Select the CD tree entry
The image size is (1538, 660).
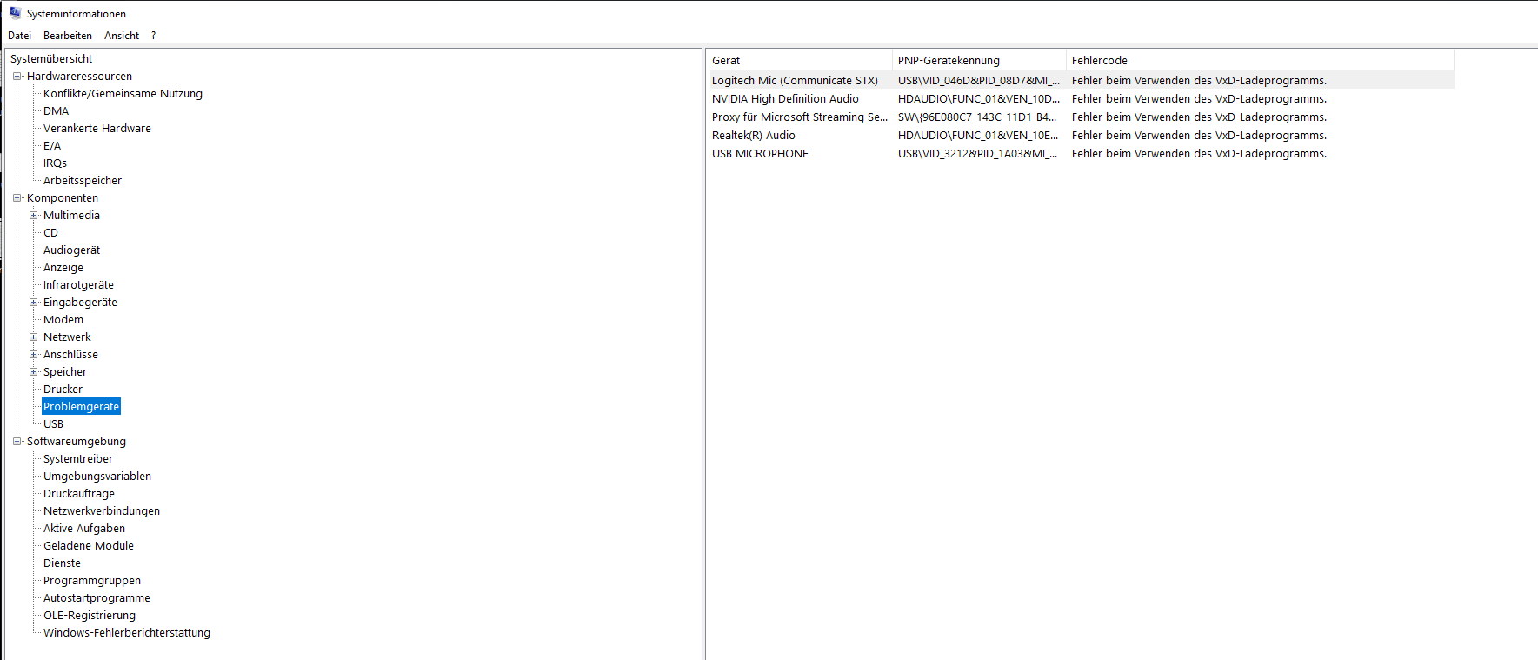(x=50, y=233)
